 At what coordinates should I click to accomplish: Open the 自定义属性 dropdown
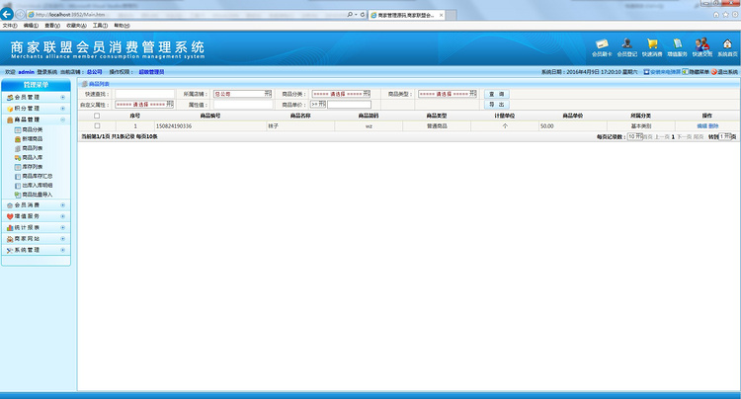click(x=144, y=105)
